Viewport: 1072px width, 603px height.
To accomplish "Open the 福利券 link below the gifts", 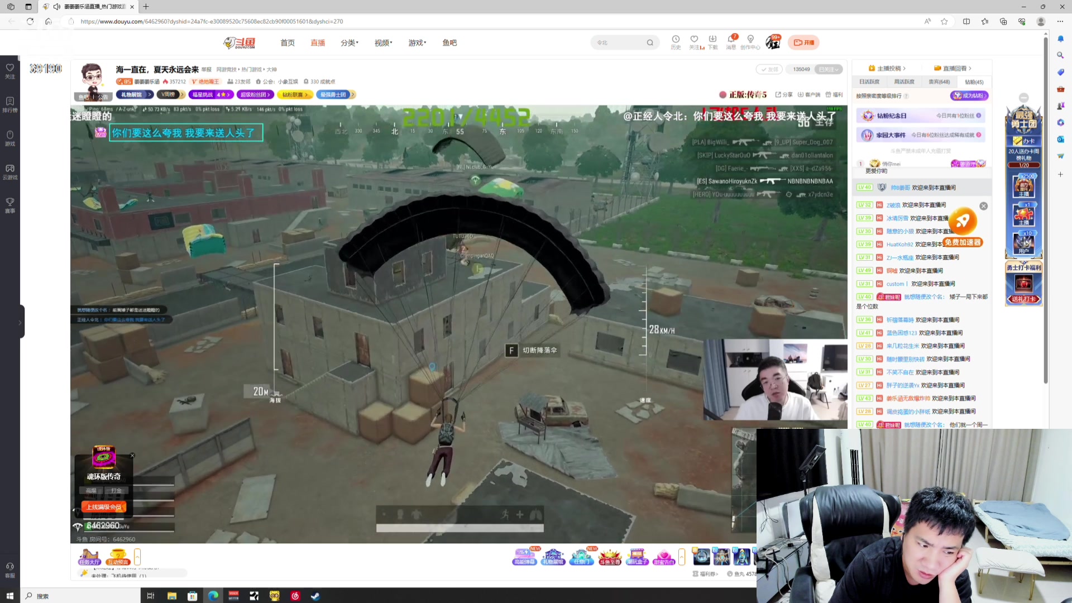I will 706,574.
